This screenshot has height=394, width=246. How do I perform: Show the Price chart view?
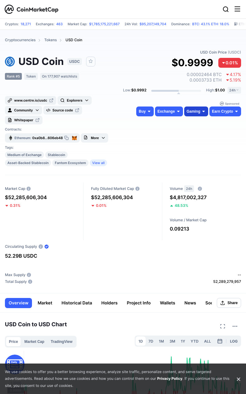click(14, 342)
